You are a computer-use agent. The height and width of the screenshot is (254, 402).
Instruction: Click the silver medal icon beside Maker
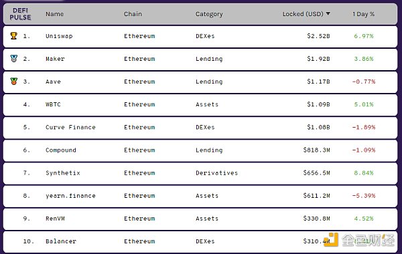click(x=14, y=59)
